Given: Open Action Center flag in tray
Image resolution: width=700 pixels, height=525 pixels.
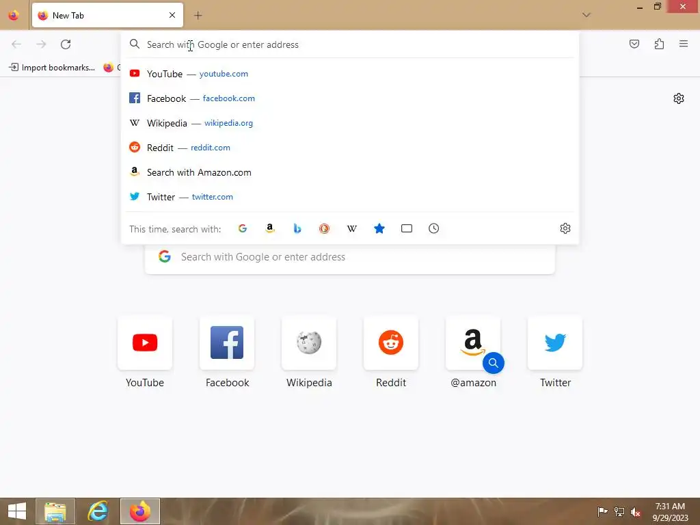Looking at the screenshot, I should point(602,511).
